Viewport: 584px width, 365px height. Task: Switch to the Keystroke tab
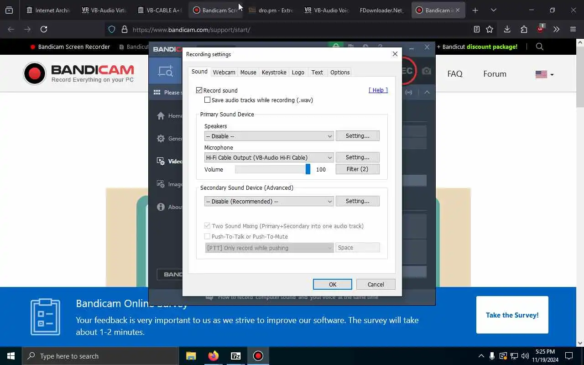click(x=274, y=72)
